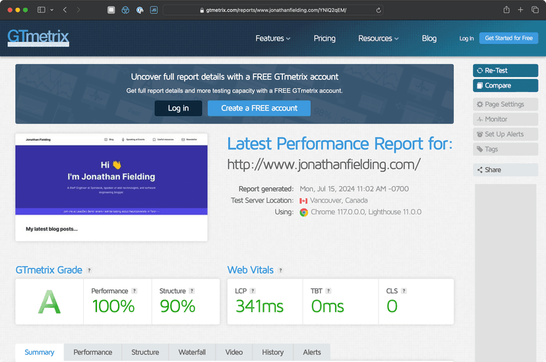Screen dimensions: 546x362
Task: Switch to the Structure tab
Action: pos(145,352)
